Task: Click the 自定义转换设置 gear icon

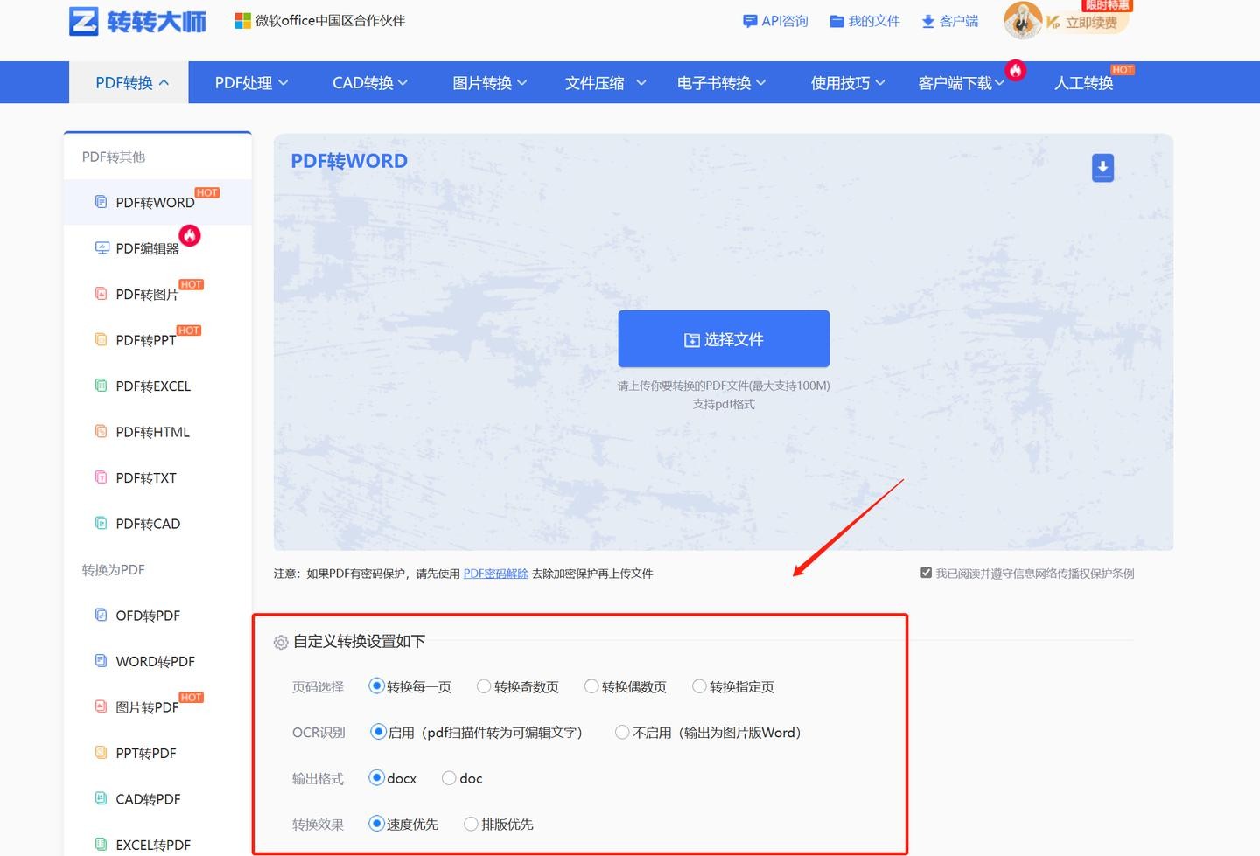Action: click(x=281, y=643)
